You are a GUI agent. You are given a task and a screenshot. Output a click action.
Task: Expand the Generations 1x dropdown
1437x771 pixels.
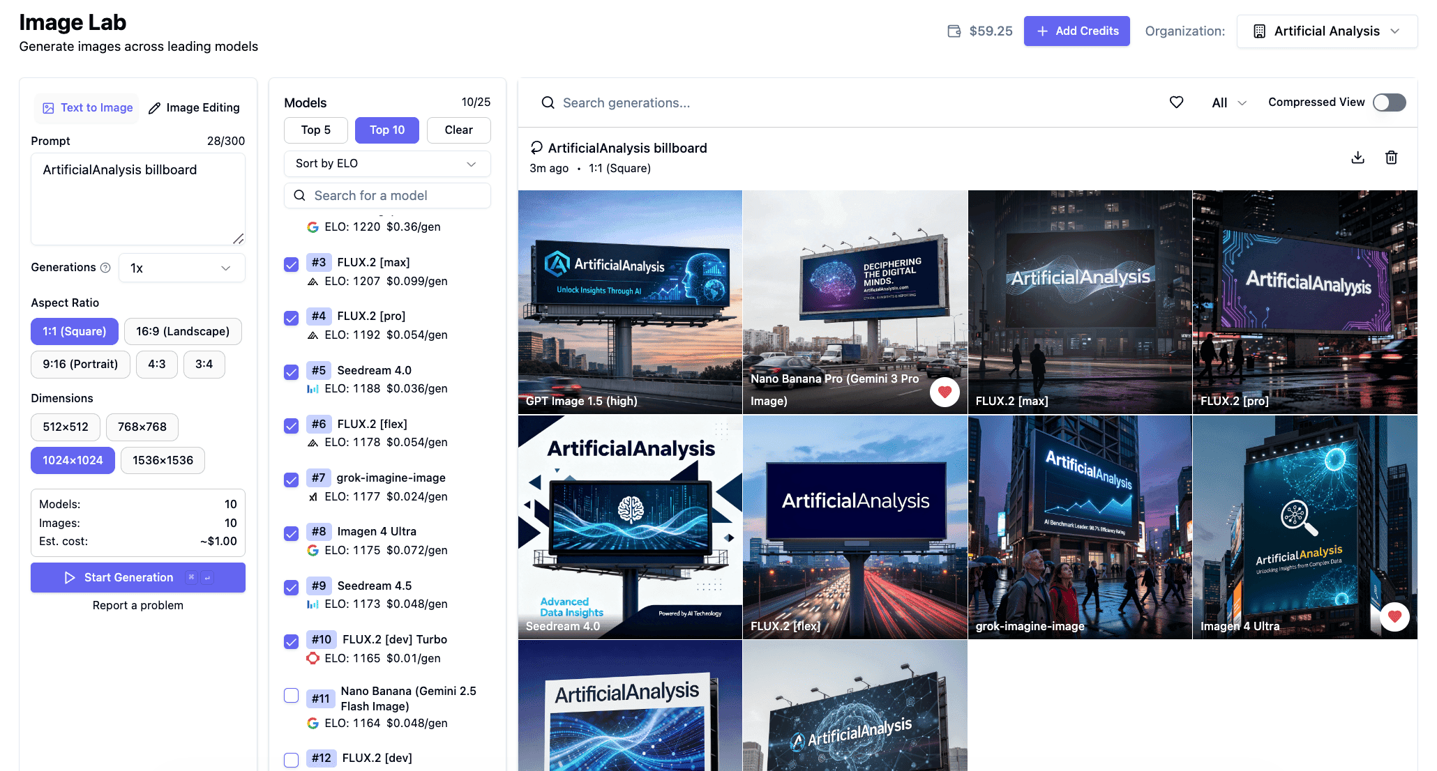coord(181,268)
